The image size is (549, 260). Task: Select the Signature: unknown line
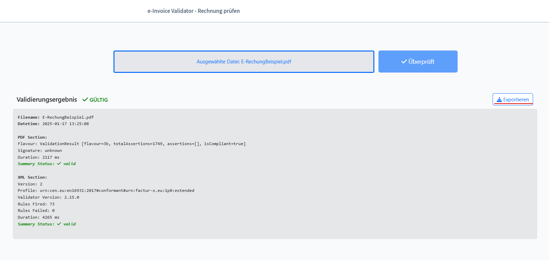point(40,151)
